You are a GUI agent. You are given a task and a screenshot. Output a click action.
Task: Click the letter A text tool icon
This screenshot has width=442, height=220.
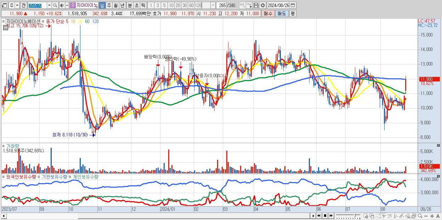point(438,216)
